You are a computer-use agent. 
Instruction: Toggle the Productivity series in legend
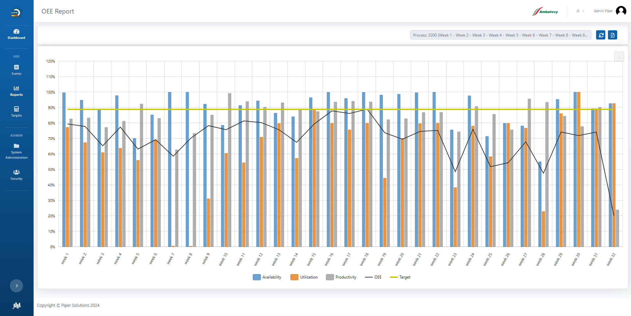click(341, 277)
